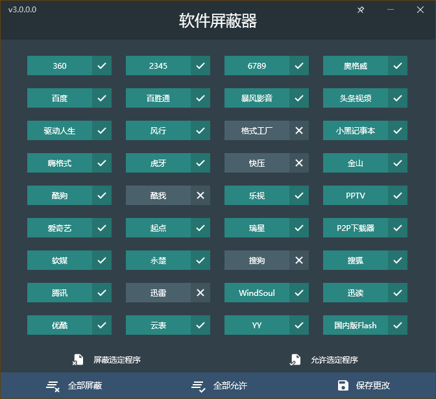Select the 瑞星 program button
This screenshot has height=399, width=436.
(257, 228)
